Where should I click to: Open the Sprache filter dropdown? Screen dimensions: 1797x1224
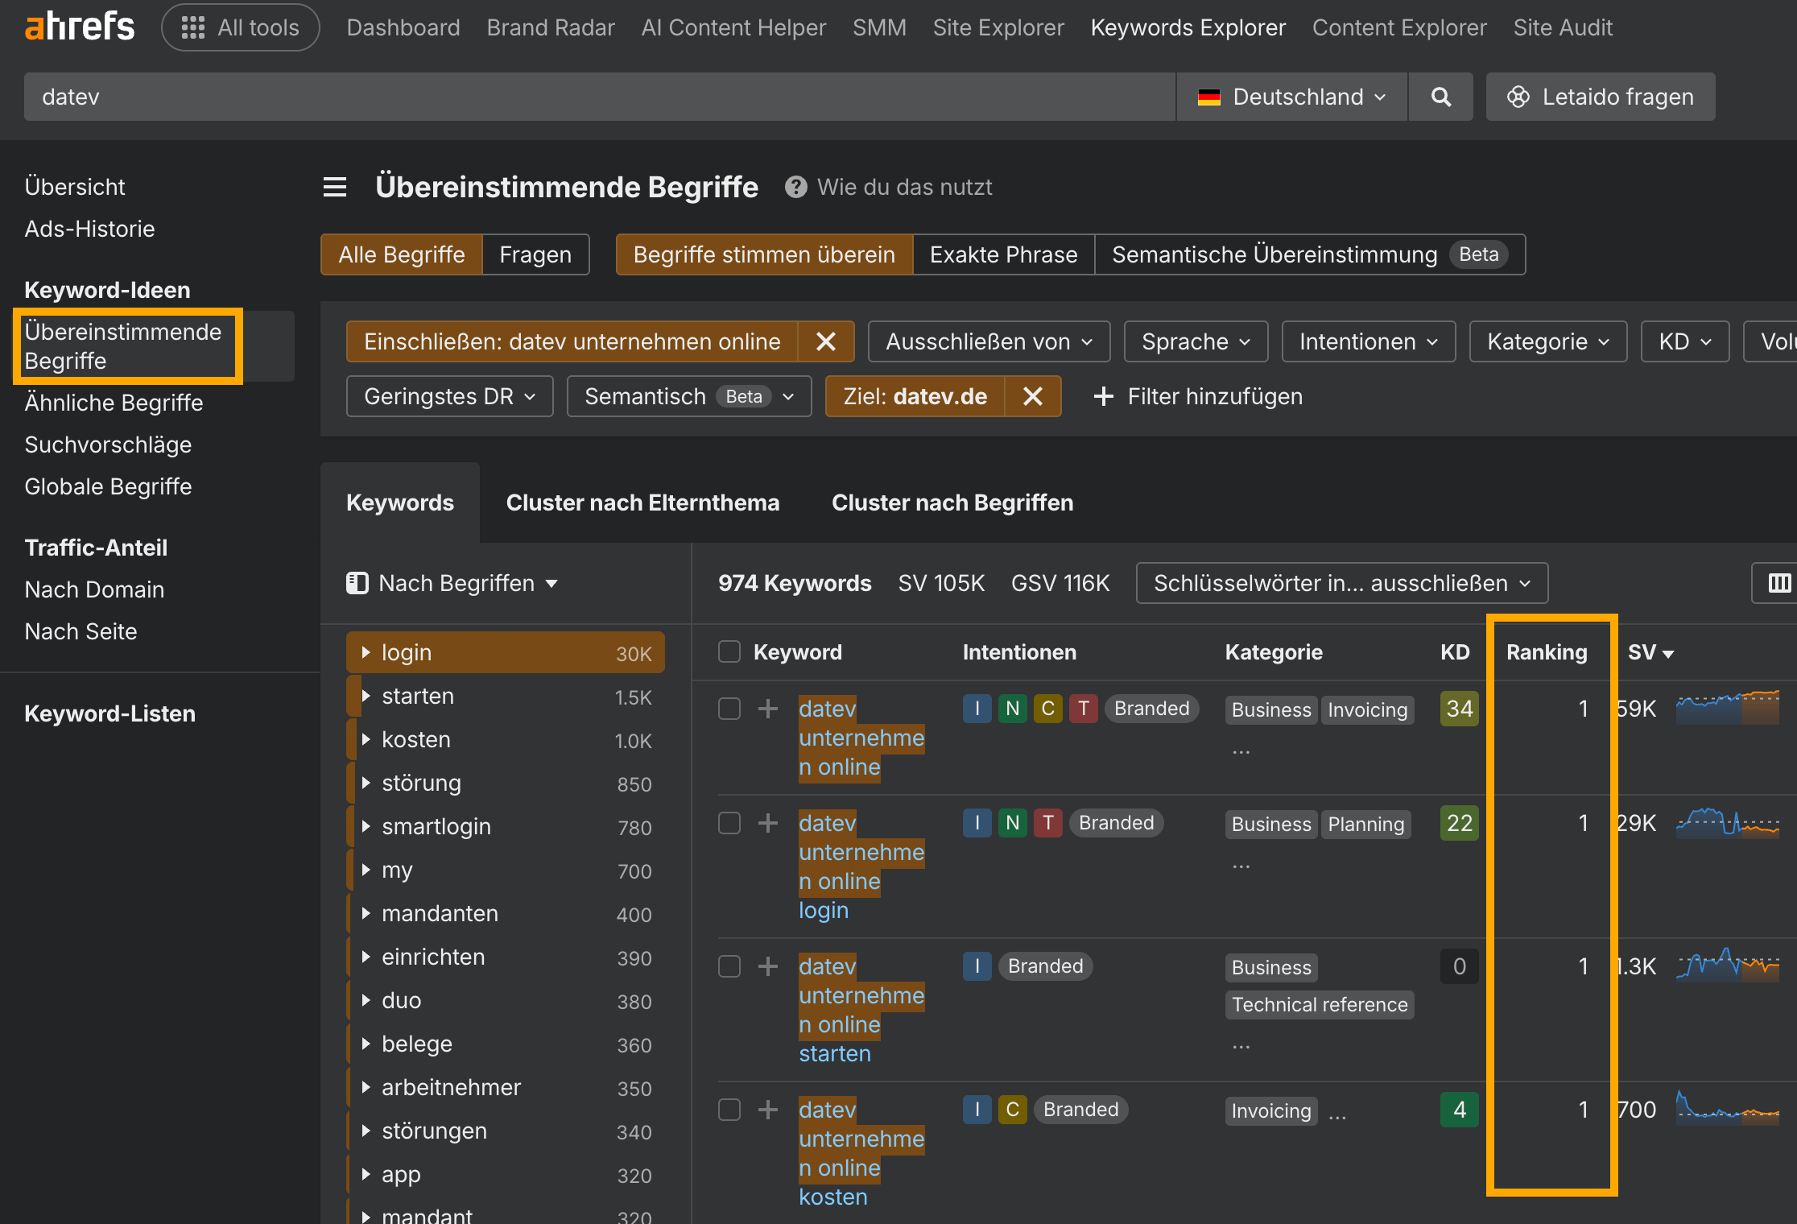click(1196, 341)
